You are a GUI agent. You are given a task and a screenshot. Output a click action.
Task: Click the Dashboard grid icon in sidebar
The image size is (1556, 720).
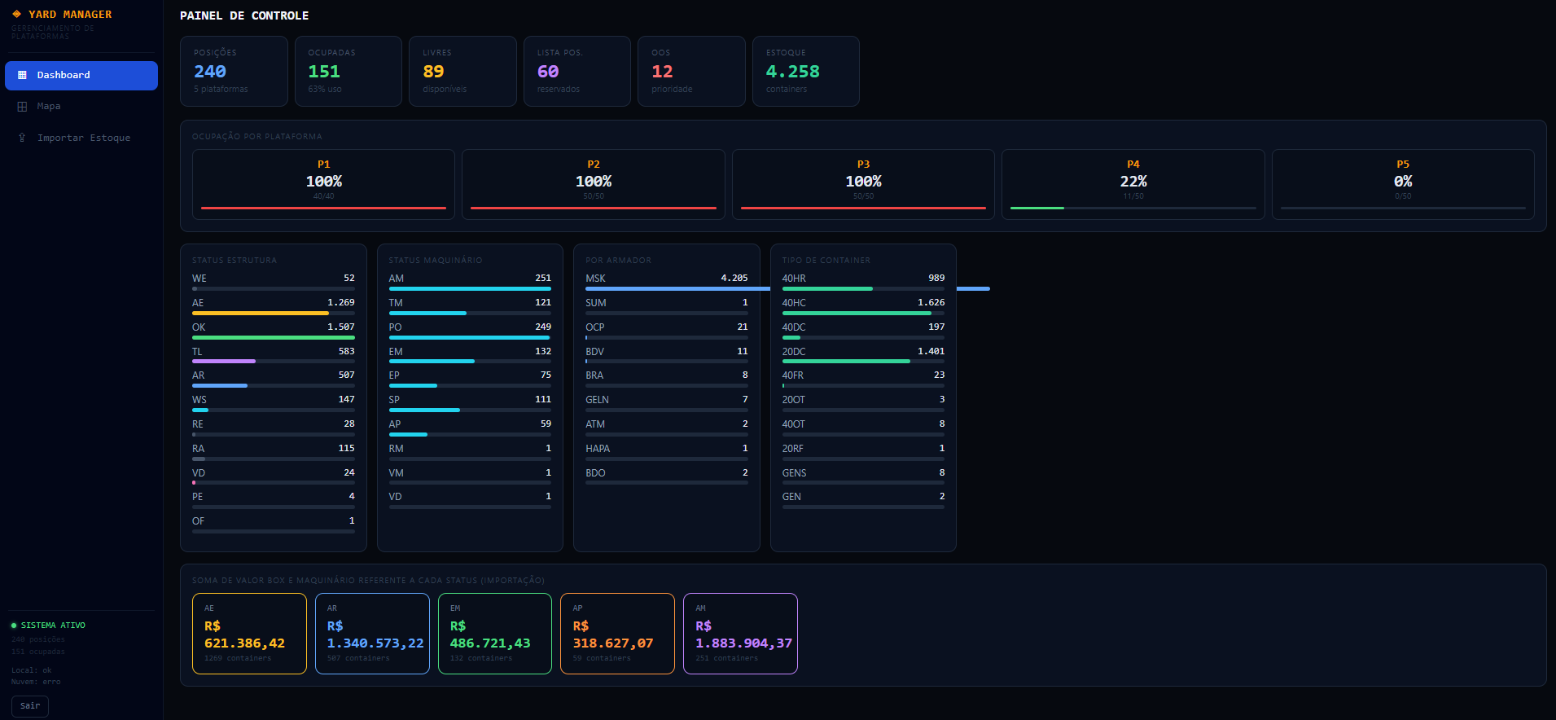pos(22,75)
